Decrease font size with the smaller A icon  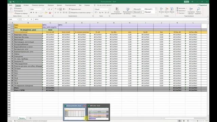pyautogui.click(x=52, y=9)
